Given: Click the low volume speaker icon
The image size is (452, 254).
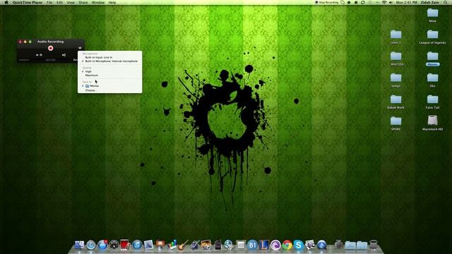Looking at the screenshot, I should click(37, 55).
